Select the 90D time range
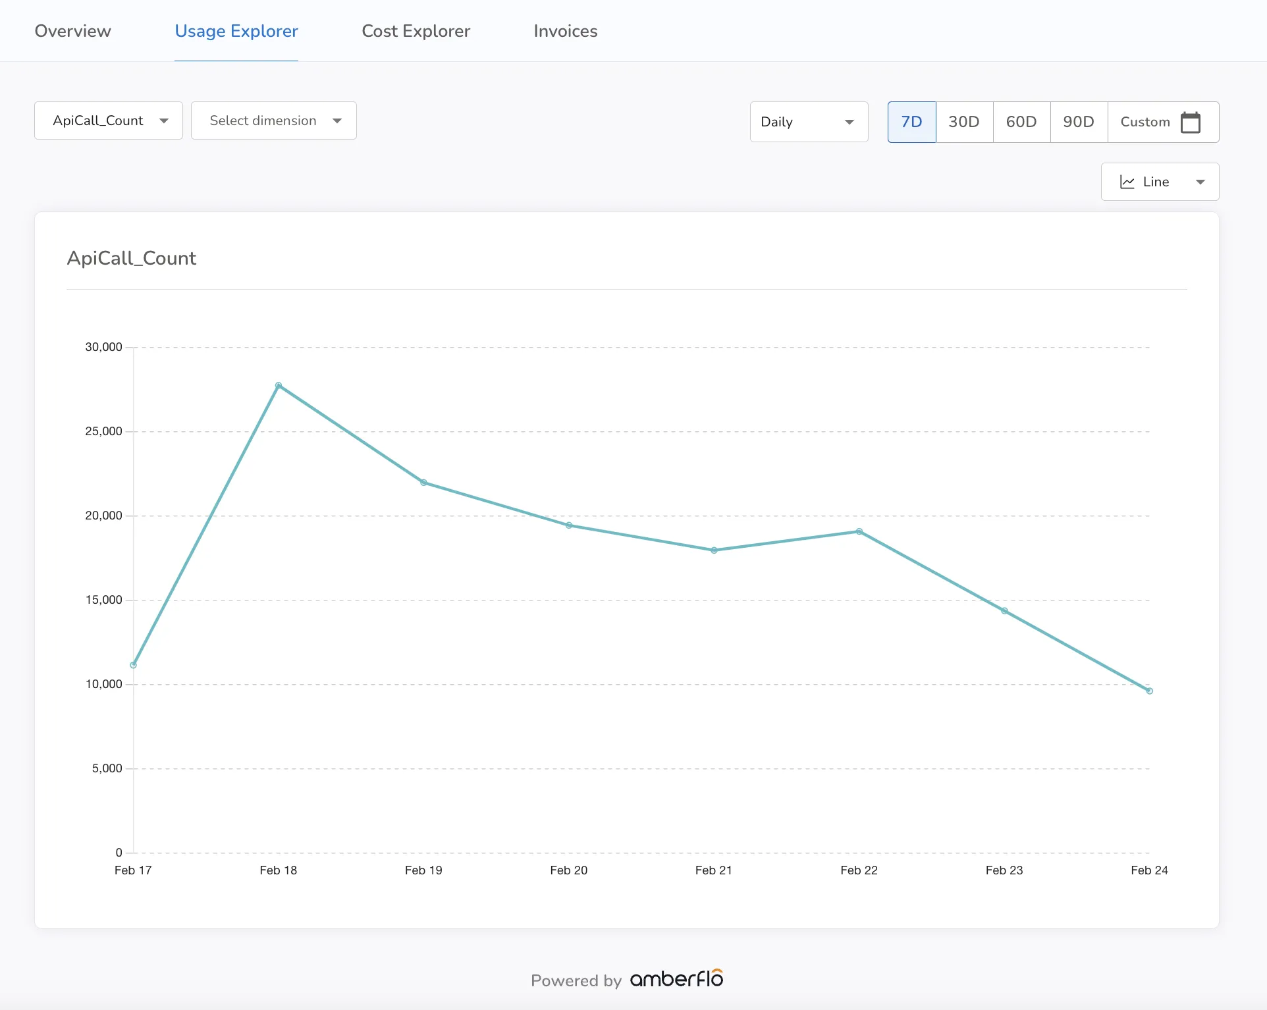The width and height of the screenshot is (1267, 1010). [x=1079, y=122]
